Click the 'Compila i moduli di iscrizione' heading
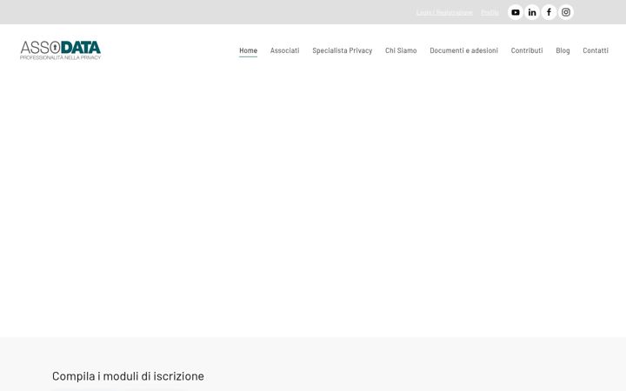626x391 pixels. click(x=128, y=376)
